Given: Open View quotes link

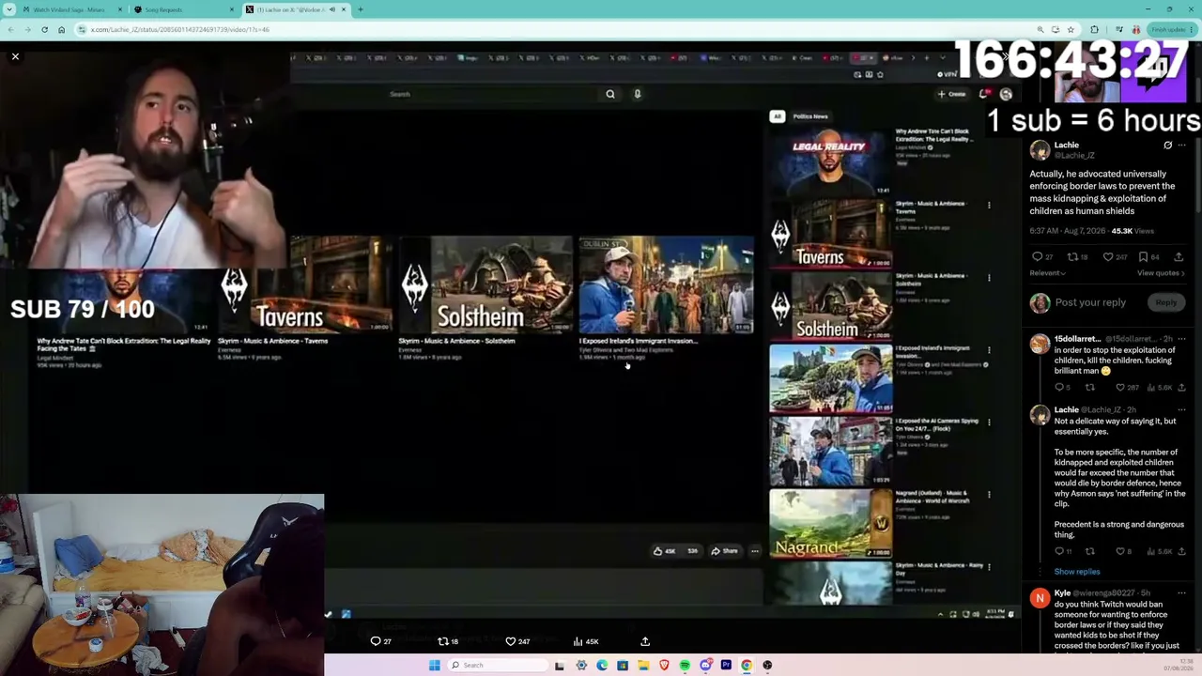Looking at the screenshot, I should [x=1160, y=273].
